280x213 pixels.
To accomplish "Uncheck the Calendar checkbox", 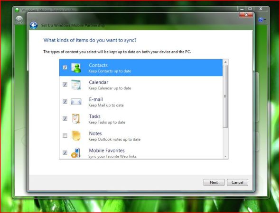I will point(65,84).
